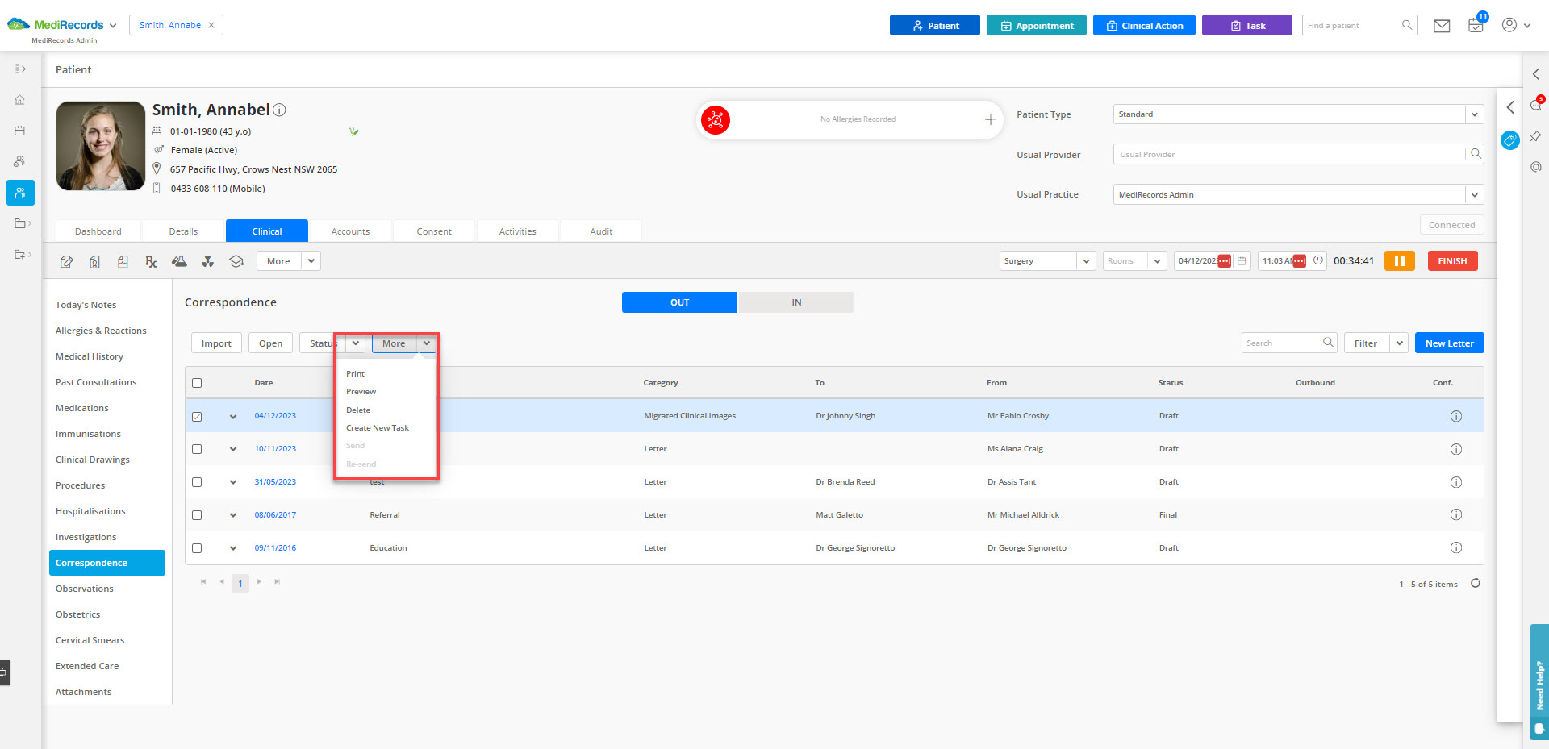Open Patient Type dropdown

[x=1474, y=114]
